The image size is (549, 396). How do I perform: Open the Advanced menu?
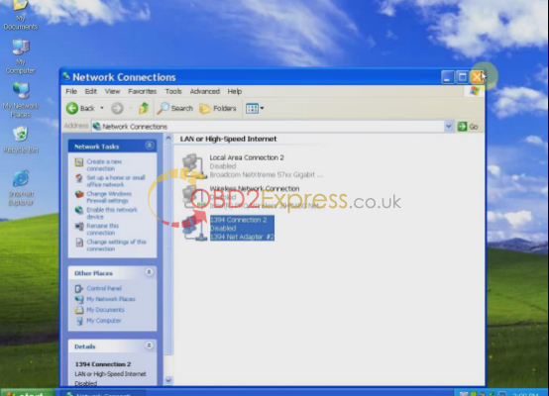(x=205, y=91)
